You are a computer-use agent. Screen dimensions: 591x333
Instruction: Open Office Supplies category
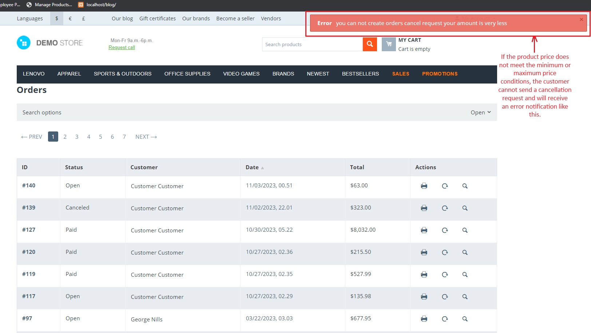point(187,74)
